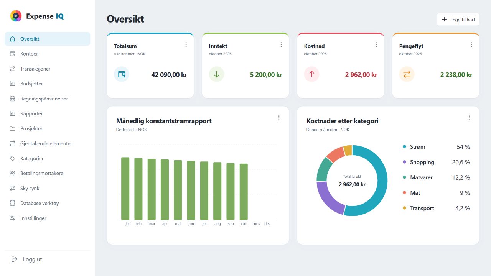Click the Transport 4,2 % legend entry

[436, 208]
